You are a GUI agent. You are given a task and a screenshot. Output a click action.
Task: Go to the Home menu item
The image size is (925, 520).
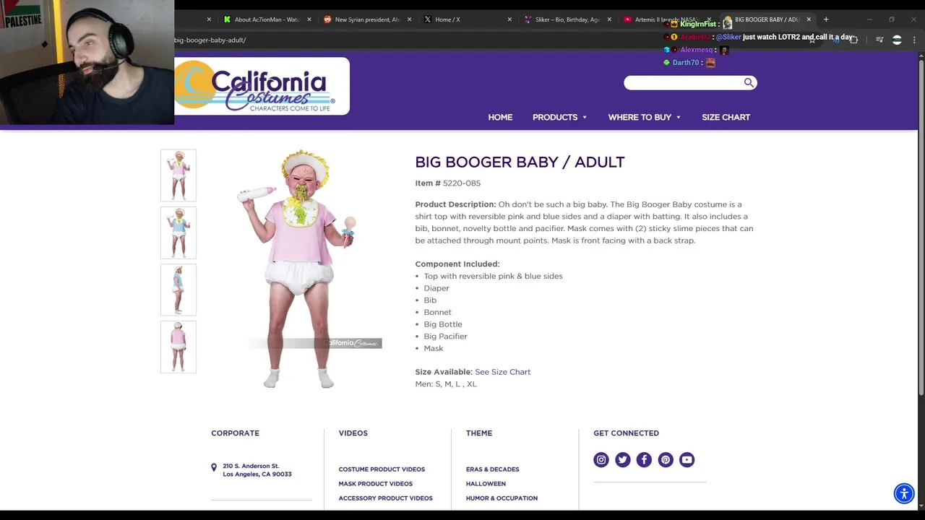pyautogui.click(x=500, y=117)
